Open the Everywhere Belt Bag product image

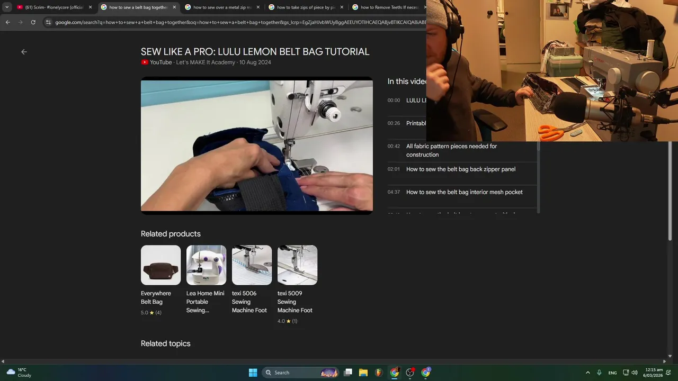[x=160, y=265]
